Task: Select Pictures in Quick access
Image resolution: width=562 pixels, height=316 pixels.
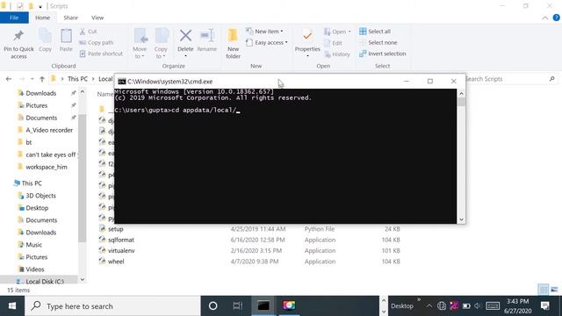Action: tap(37, 105)
